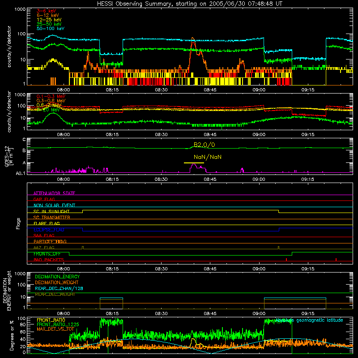Click the yellow flare interval bar under NaN/NaN
This screenshot has height=358, width=358.
click(x=194, y=163)
